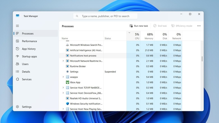Click the process list vertical scrollbar

click(202, 59)
